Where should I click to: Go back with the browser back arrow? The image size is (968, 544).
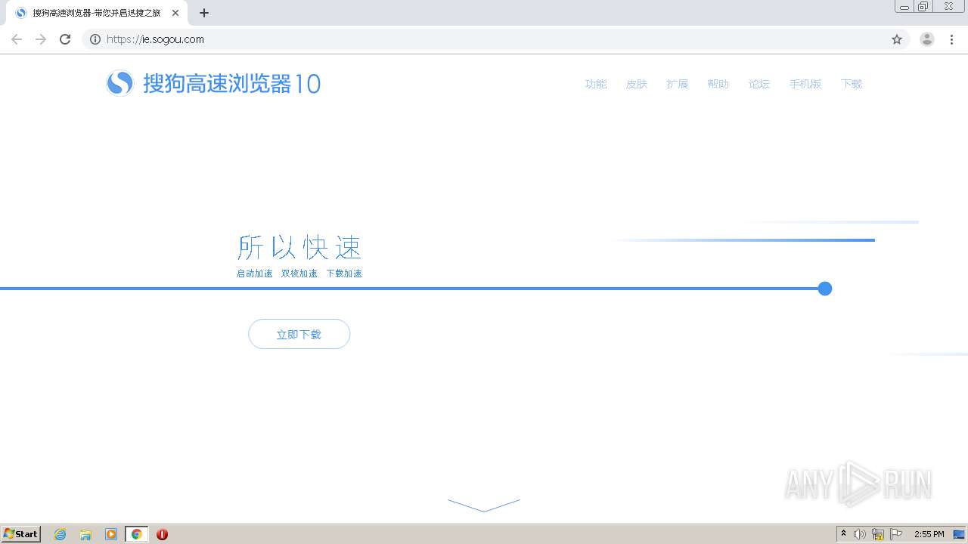[x=17, y=39]
